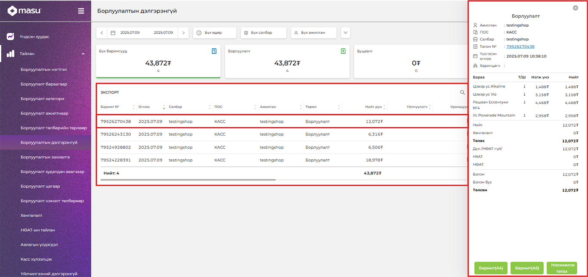Click the calendar icon in date range
The height and width of the screenshot is (277, 588).
(x=113, y=33)
